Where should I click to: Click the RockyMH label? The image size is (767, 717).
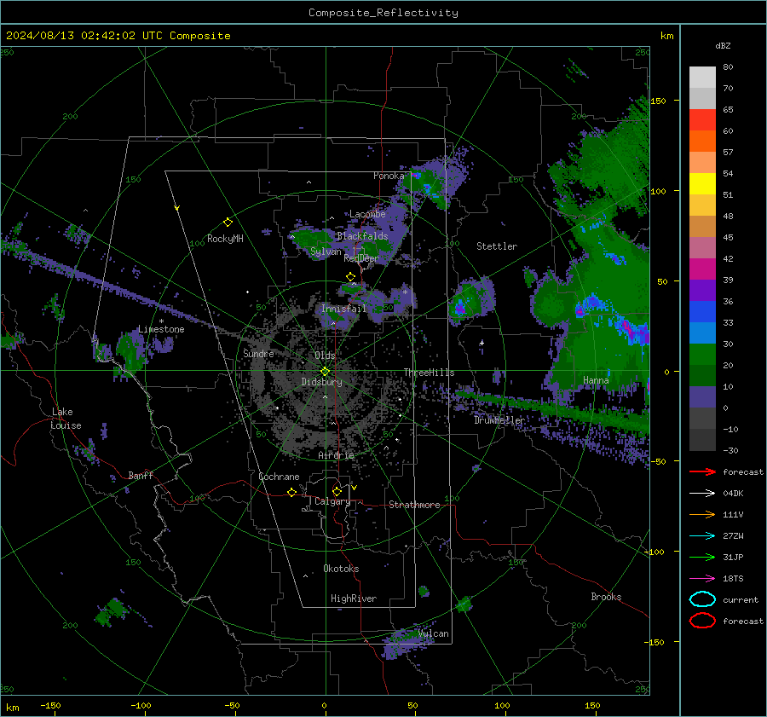click(225, 239)
